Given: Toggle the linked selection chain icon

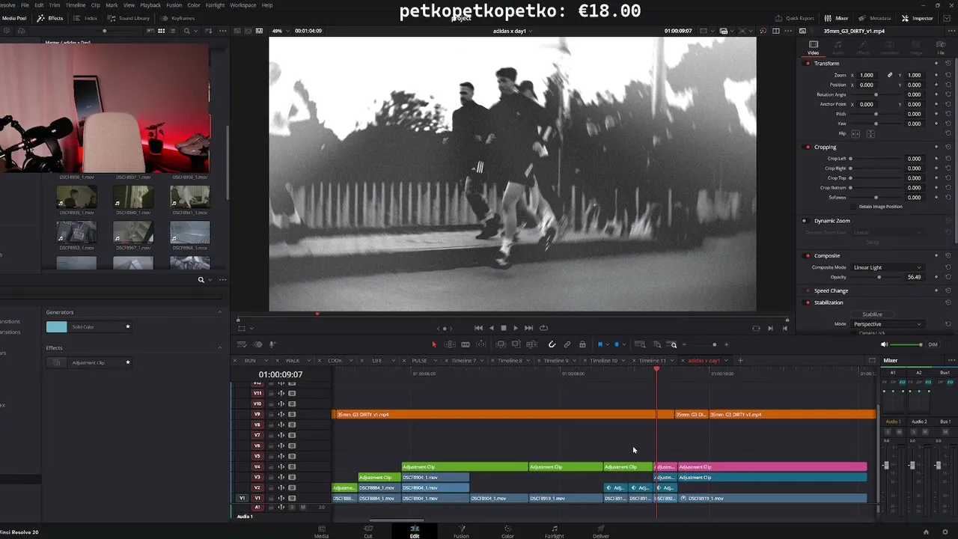Looking at the screenshot, I should [x=567, y=344].
